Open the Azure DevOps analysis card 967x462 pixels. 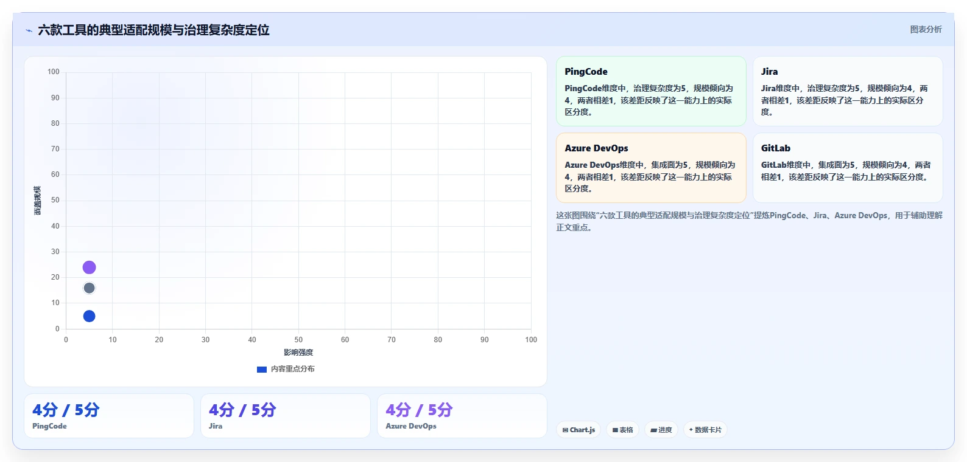tap(651, 168)
